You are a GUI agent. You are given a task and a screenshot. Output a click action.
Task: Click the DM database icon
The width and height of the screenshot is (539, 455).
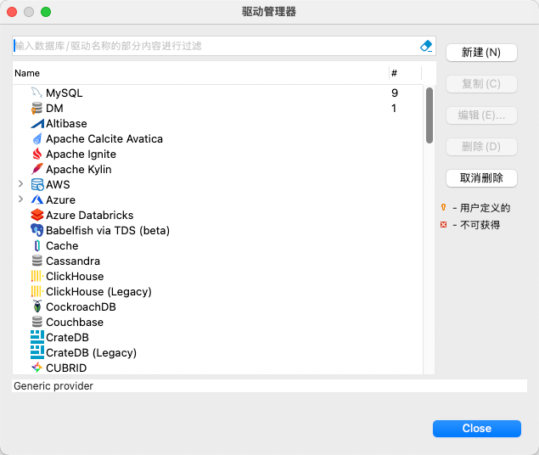point(36,109)
